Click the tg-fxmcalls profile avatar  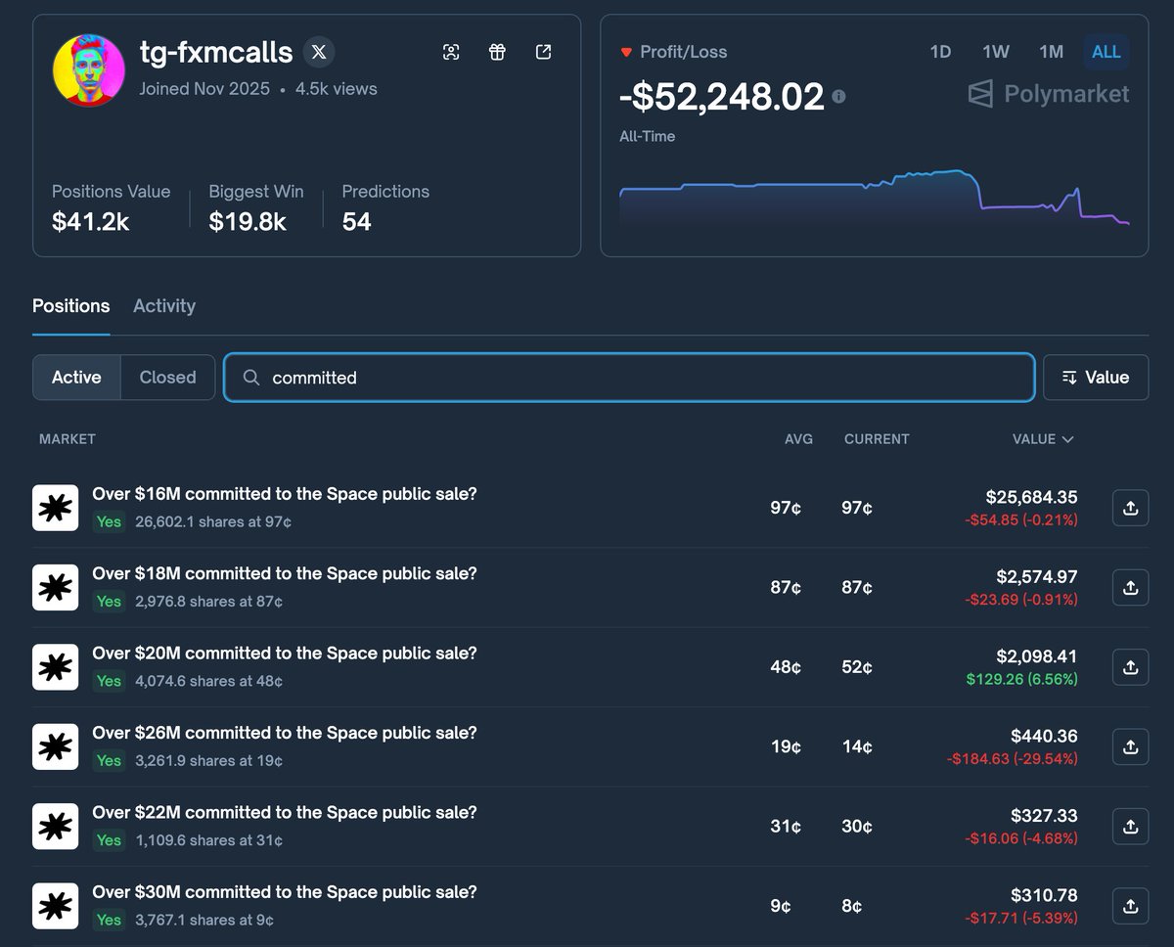click(89, 69)
